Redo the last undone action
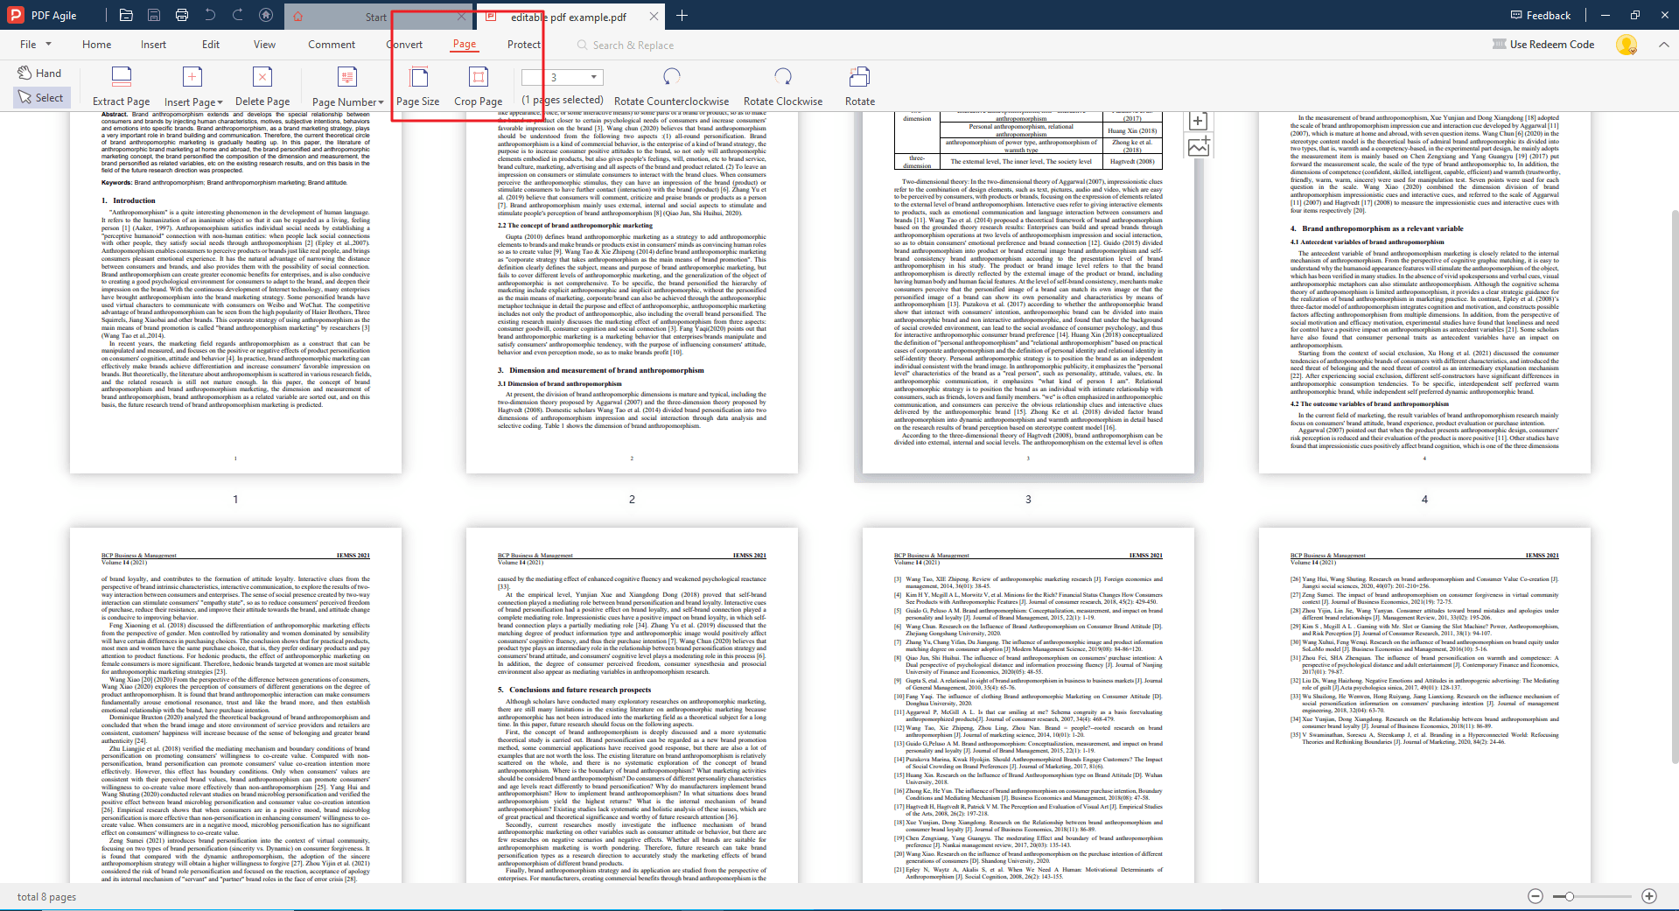The height and width of the screenshot is (911, 1679). tap(238, 15)
